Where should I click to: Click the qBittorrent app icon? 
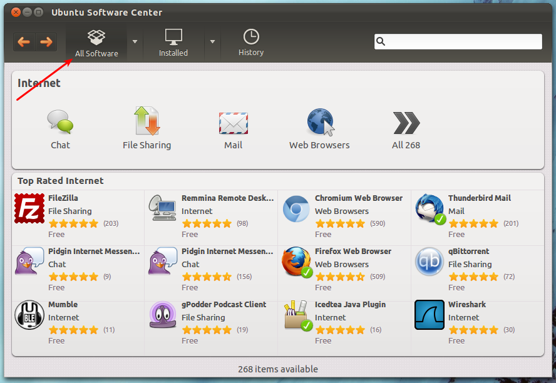click(x=430, y=262)
